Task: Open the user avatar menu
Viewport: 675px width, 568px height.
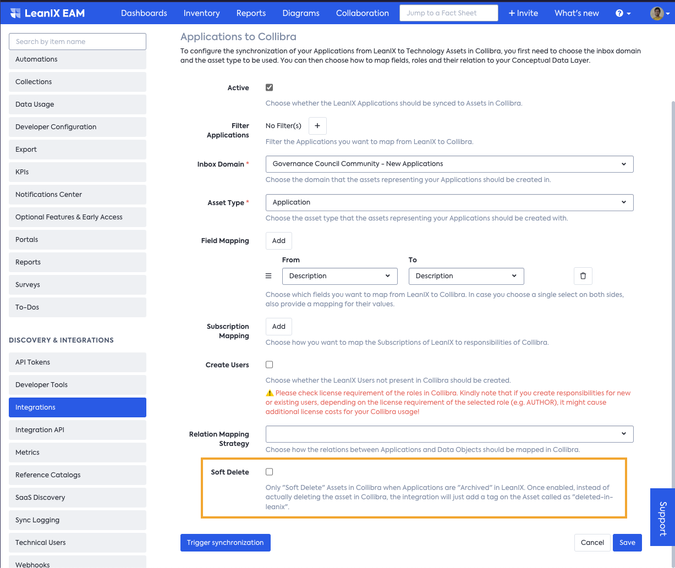Action: click(x=661, y=13)
